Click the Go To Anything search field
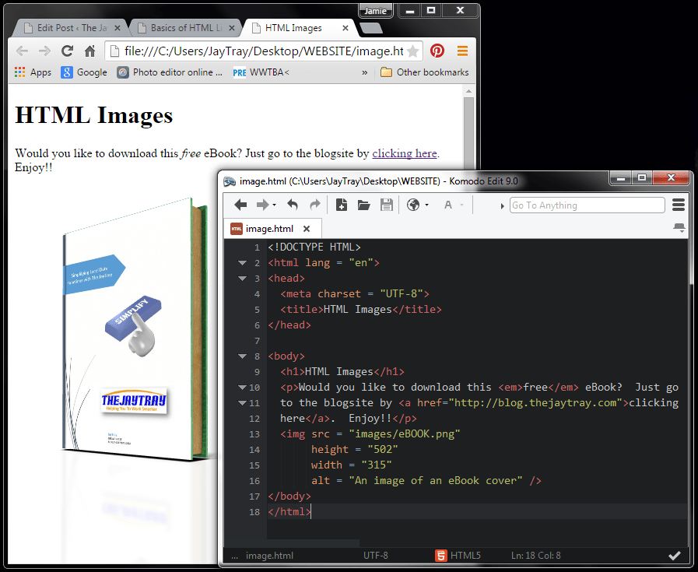The height and width of the screenshot is (572, 698). [x=587, y=205]
